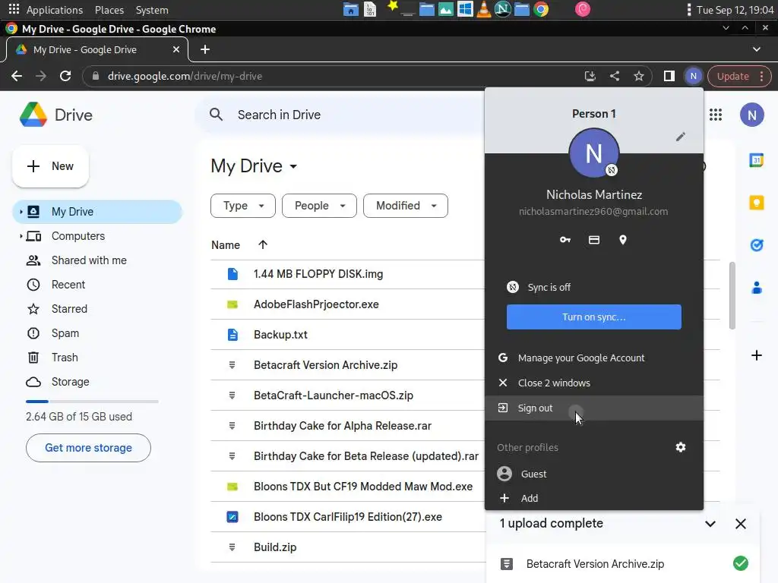The height and width of the screenshot is (583, 778).
Task: Launch VLC from the top panel
Action: [x=483, y=9]
